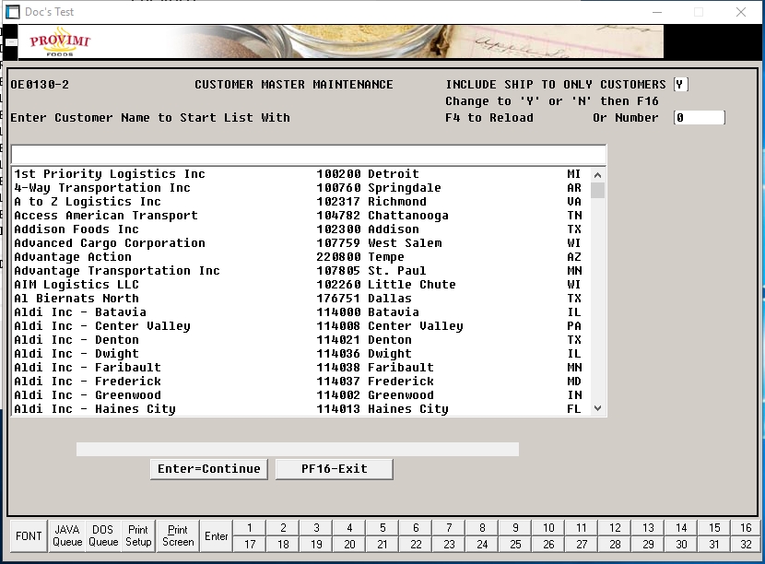The height and width of the screenshot is (564, 765).
Task: Select Addison Foods Inc row
Action: click(x=300, y=229)
